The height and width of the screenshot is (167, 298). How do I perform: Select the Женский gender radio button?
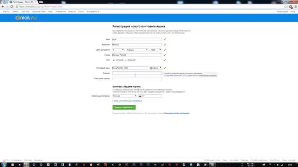point(125,60)
